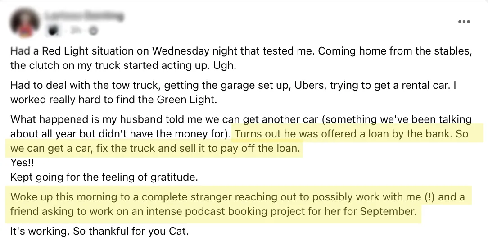This screenshot has height=246, width=488.
Task: Click the blurred post timestamp
Action: click(74, 30)
